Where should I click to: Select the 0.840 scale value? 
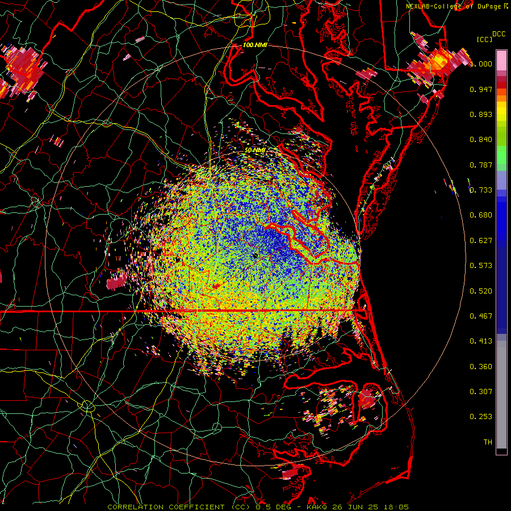[x=481, y=140]
